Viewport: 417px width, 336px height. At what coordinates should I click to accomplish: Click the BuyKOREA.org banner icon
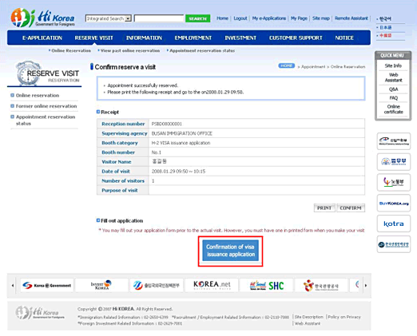coord(394,204)
